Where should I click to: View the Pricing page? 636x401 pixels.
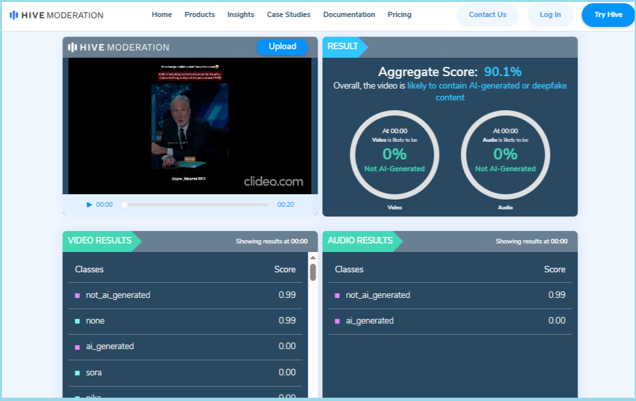[x=400, y=14]
